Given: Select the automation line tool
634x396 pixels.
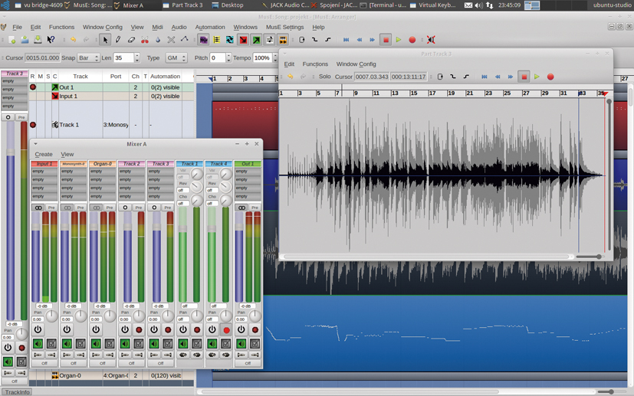Looking at the screenshot, I should [185, 40].
